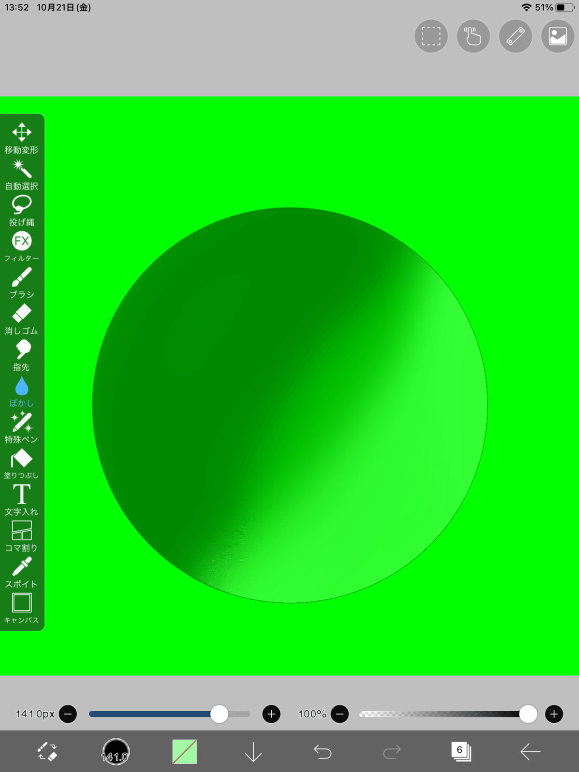The image size is (579, 772).
Task: Open brush settings circle showing 141.0
Action: point(115,752)
